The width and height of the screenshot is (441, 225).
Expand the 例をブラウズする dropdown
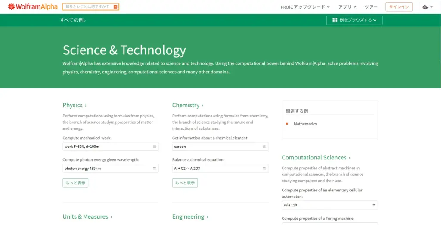[x=354, y=20]
